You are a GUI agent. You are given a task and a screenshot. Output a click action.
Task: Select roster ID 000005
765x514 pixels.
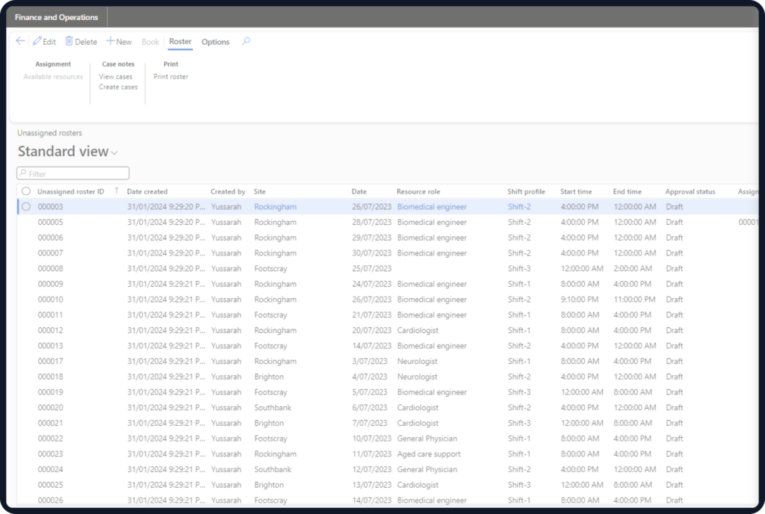click(x=50, y=223)
